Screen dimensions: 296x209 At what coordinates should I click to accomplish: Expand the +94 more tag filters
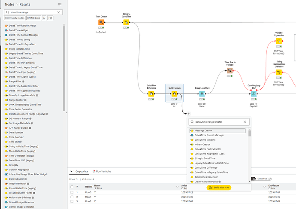click(x=50, y=18)
